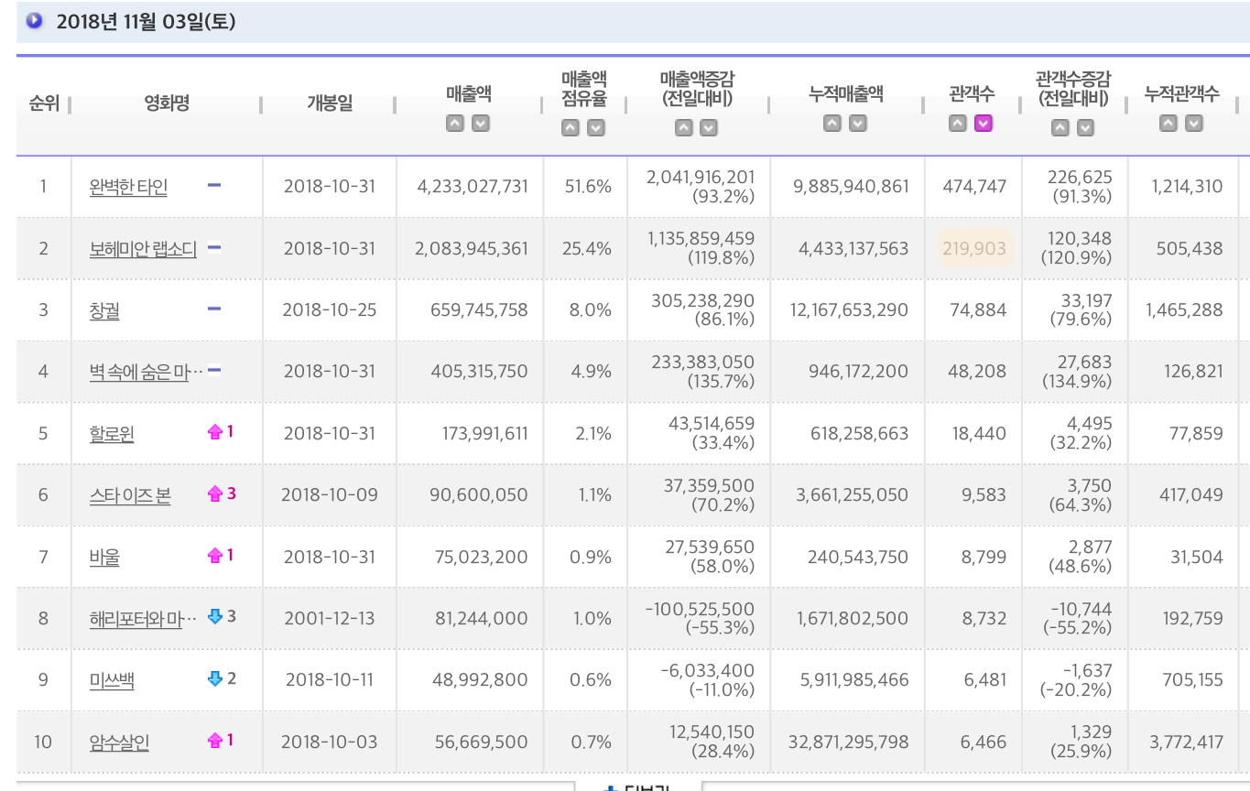
Task: Click descending arrow under 매출액증감 header
Action: tap(709, 128)
